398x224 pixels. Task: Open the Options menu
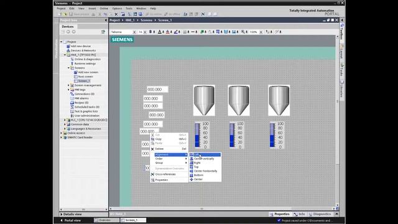[117, 8]
